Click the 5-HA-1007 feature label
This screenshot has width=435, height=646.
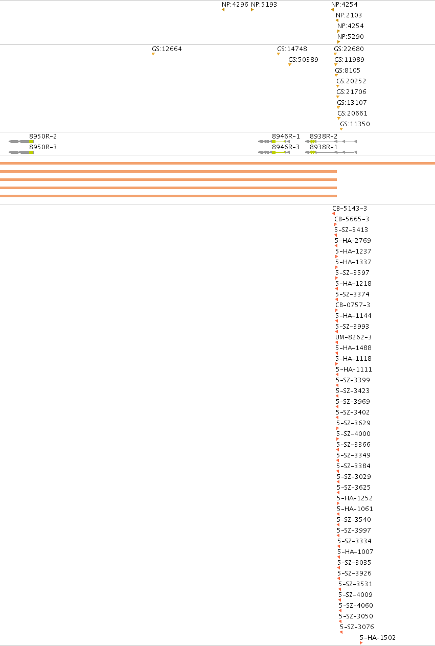point(355,552)
